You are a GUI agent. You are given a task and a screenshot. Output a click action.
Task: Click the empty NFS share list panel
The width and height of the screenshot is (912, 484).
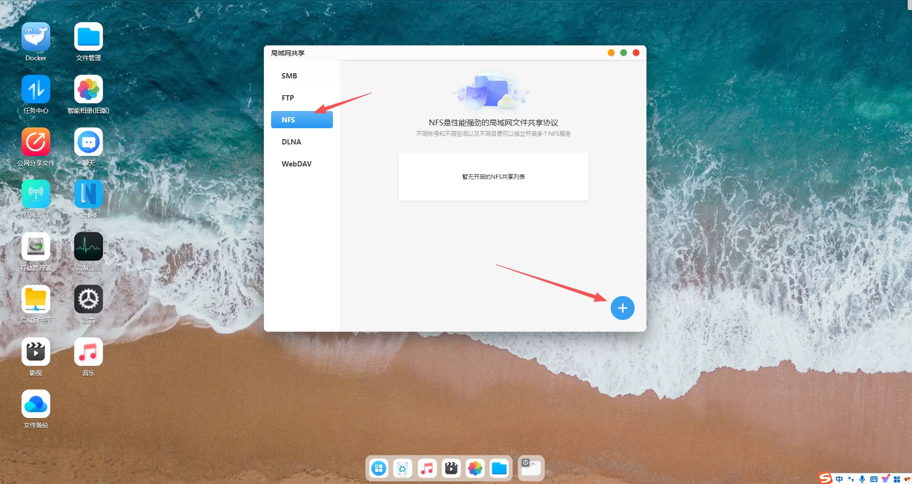click(x=493, y=176)
